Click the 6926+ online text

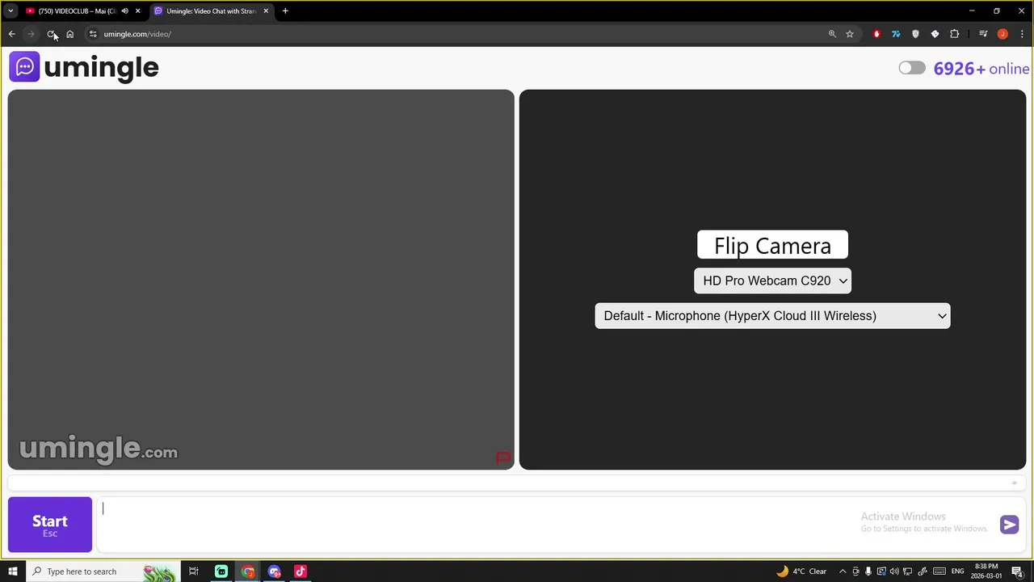pos(981,69)
